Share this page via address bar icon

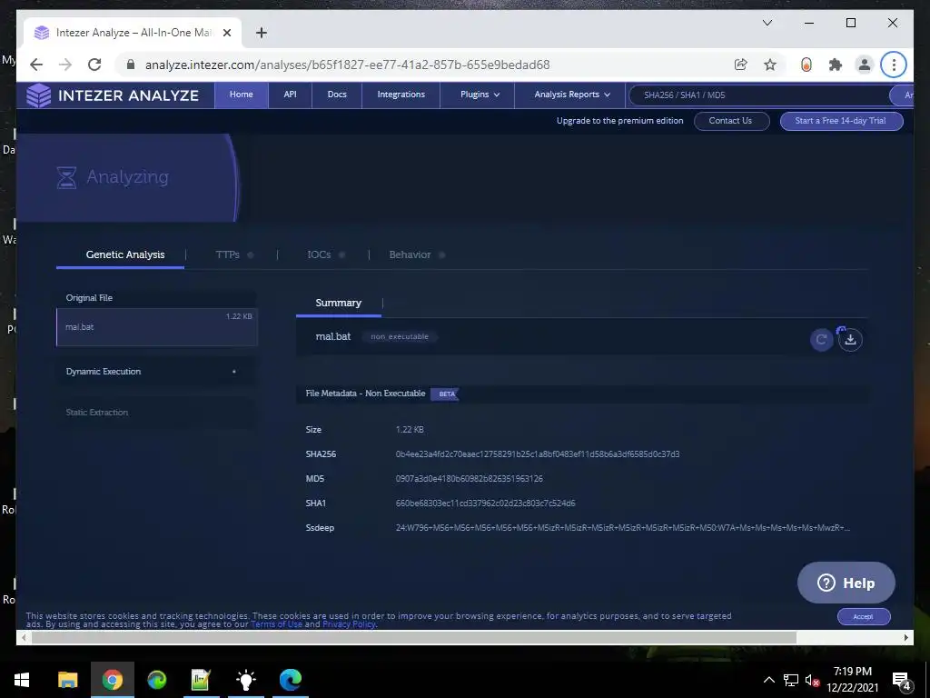(740, 65)
